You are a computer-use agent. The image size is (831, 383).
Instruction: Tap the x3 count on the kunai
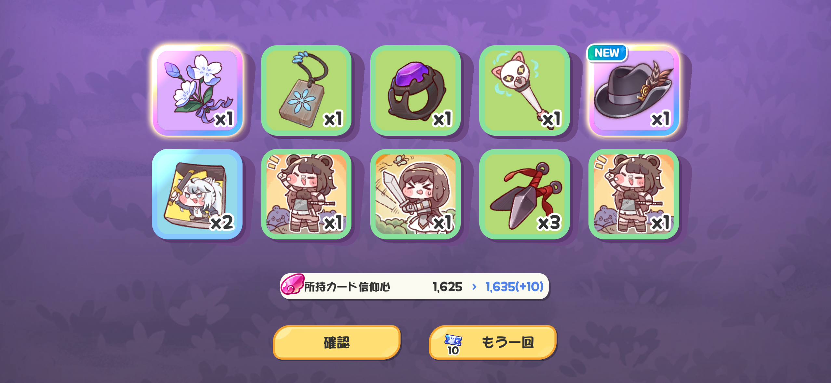pos(549,223)
